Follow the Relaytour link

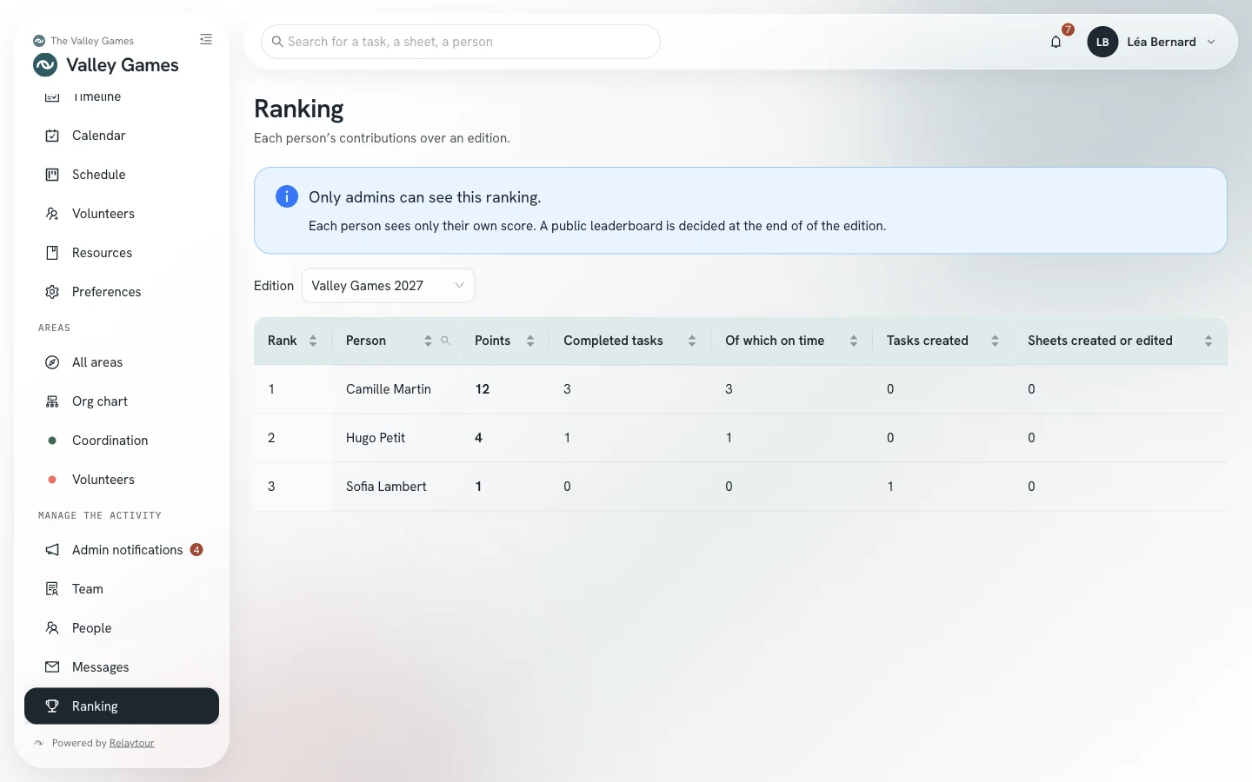[x=132, y=743]
